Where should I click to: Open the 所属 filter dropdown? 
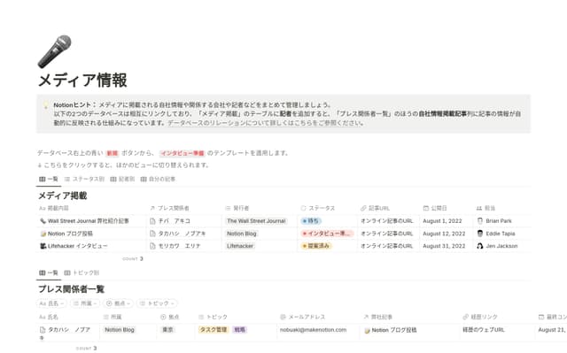85,303
